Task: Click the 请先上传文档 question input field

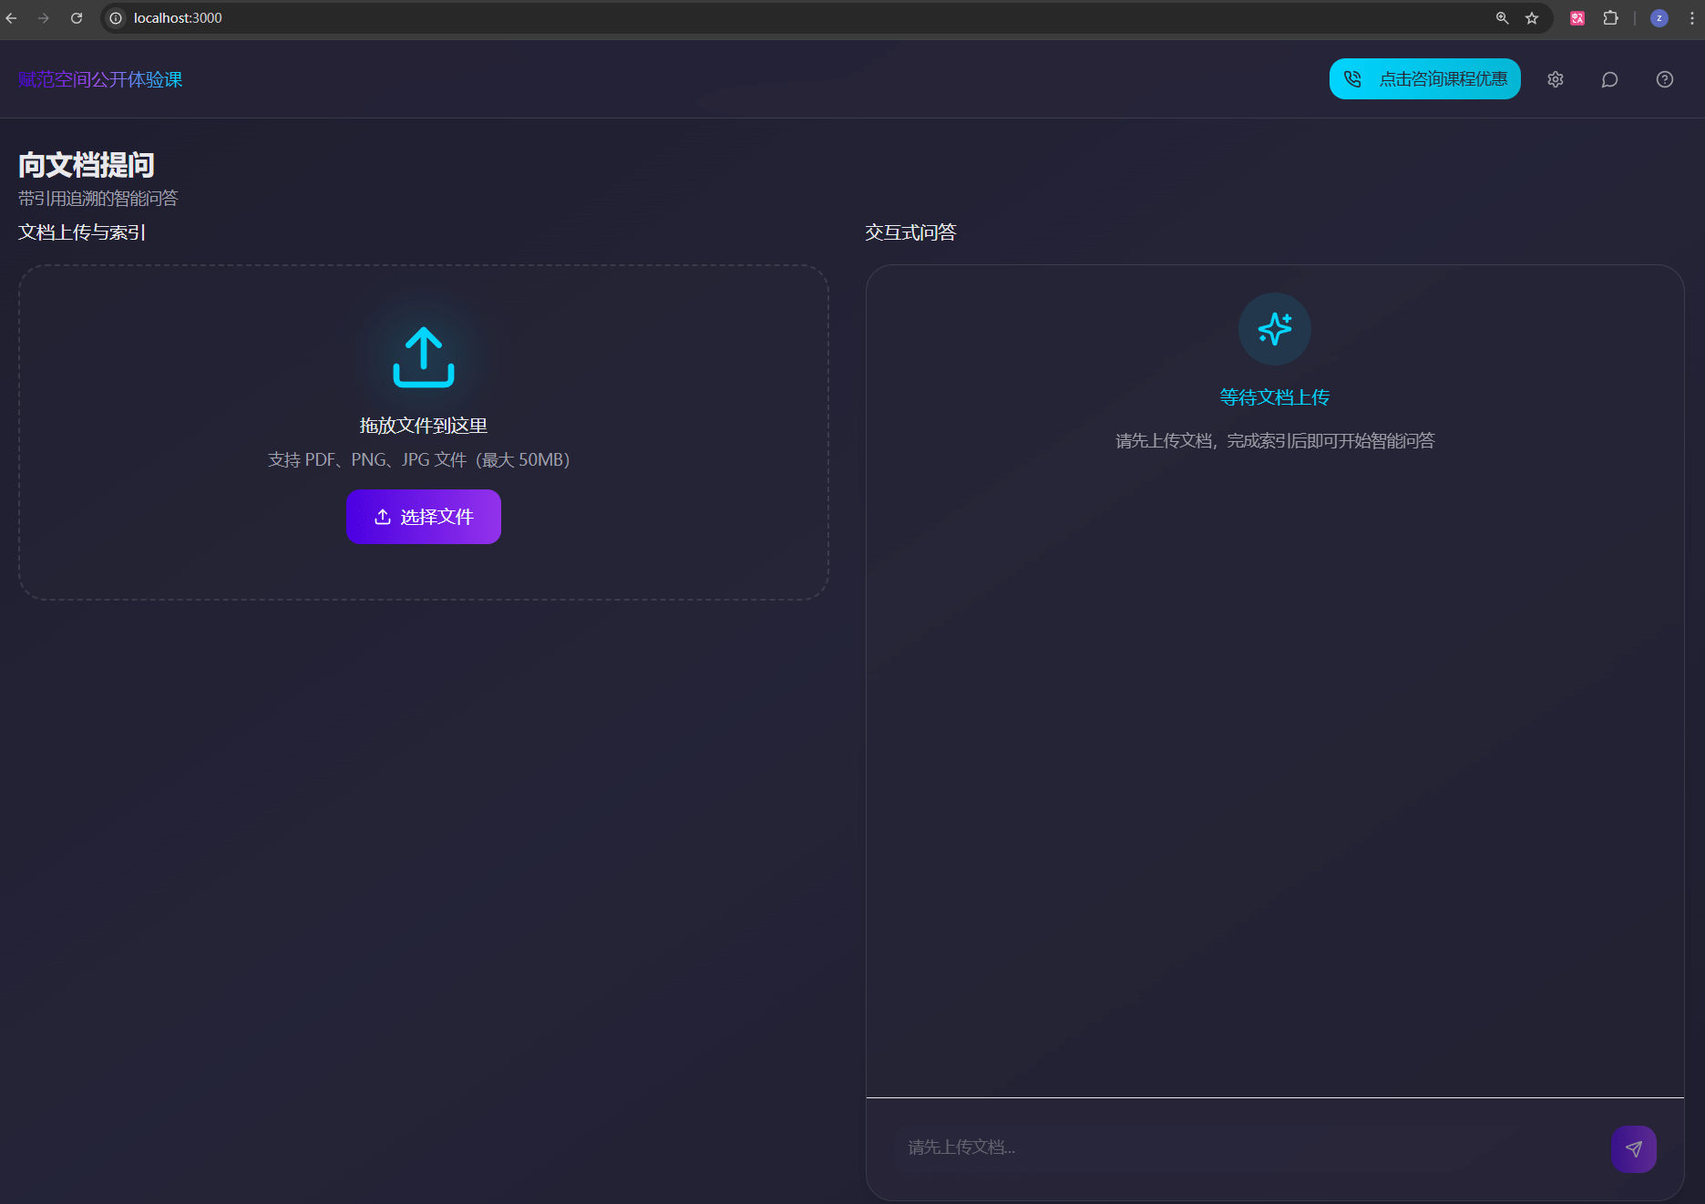Action: (1248, 1147)
